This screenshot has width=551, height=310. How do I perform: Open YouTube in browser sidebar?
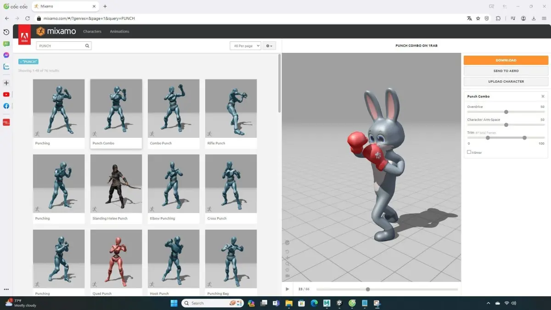pos(6,95)
